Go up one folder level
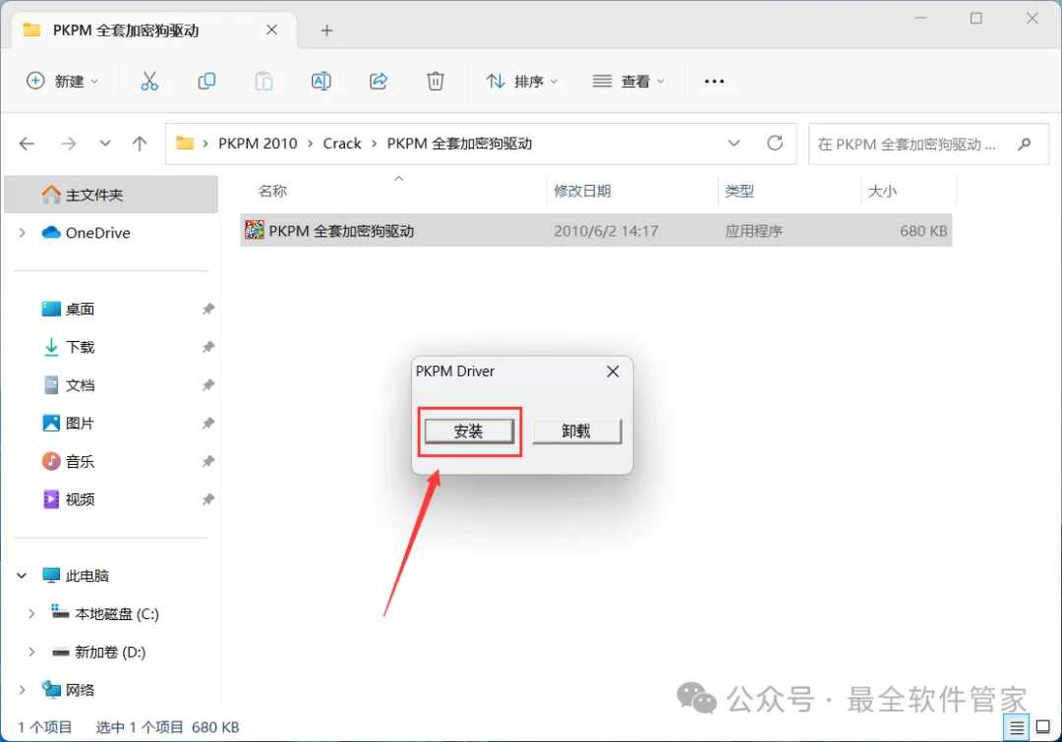 point(140,143)
